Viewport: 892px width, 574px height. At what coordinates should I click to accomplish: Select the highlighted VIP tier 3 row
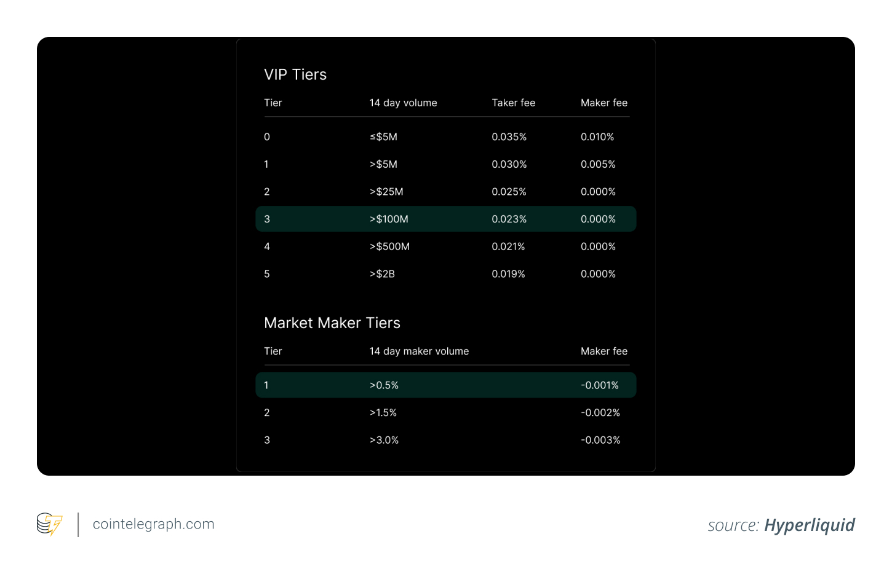[x=445, y=219]
